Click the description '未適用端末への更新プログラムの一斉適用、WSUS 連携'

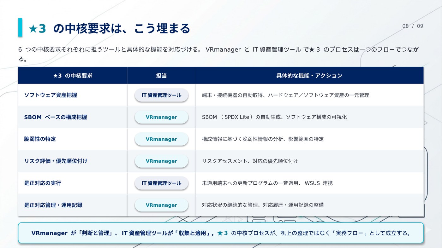pos(267,183)
